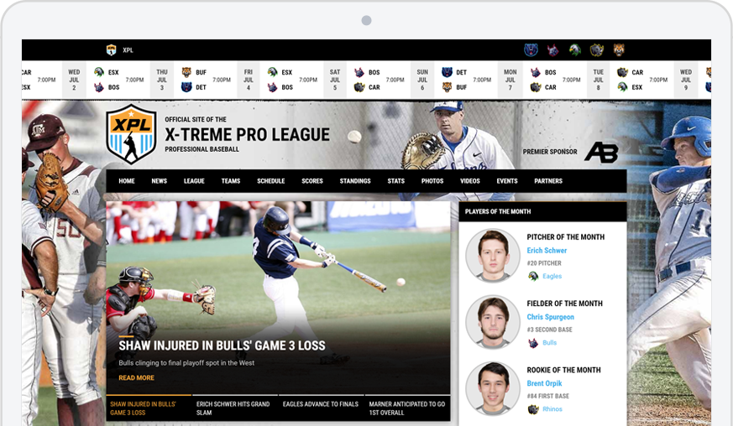Open the eagle team icon in top bar
Screen dimensions: 733x426
click(x=575, y=49)
